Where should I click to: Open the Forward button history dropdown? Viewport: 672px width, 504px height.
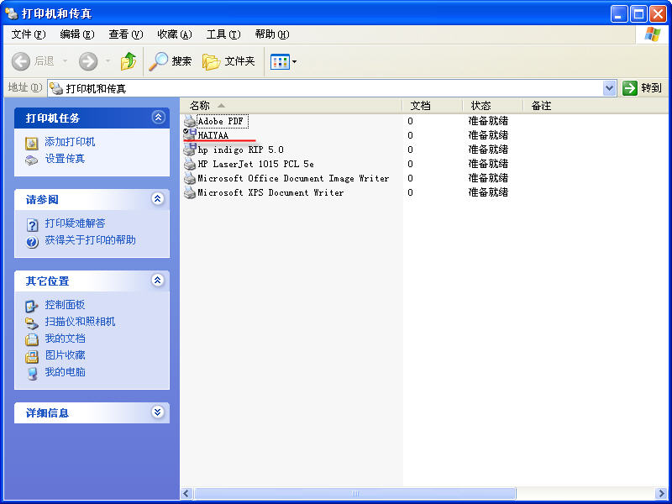pyautogui.click(x=108, y=61)
